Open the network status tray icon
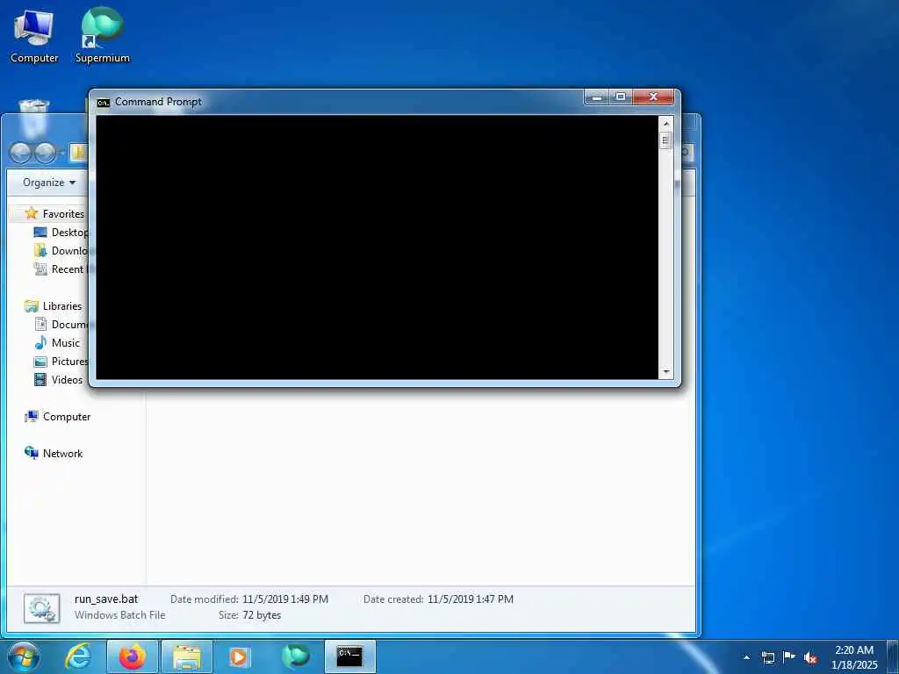The width and height of the screenshot is (899, 674). pos(767,657)
